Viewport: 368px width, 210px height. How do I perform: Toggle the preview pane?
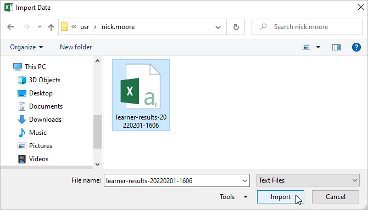[337, 47]
